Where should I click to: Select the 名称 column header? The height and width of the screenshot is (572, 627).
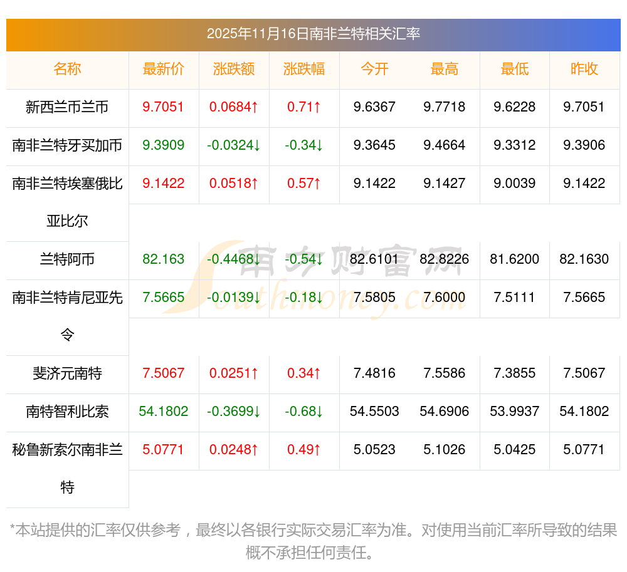(x=67, y=69)
